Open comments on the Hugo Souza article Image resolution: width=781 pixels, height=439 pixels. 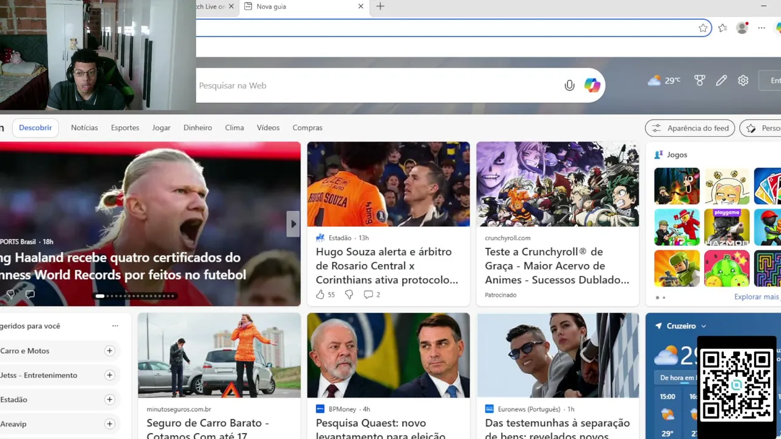[368, 294]
